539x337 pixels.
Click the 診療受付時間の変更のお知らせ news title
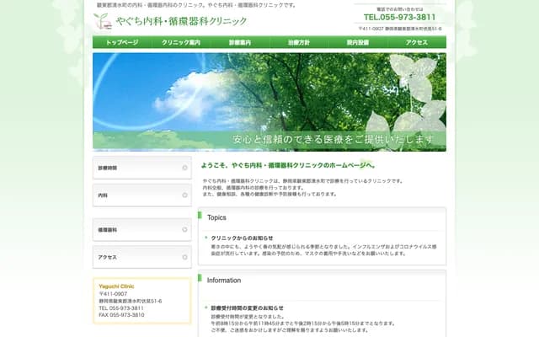coord(247,308)
